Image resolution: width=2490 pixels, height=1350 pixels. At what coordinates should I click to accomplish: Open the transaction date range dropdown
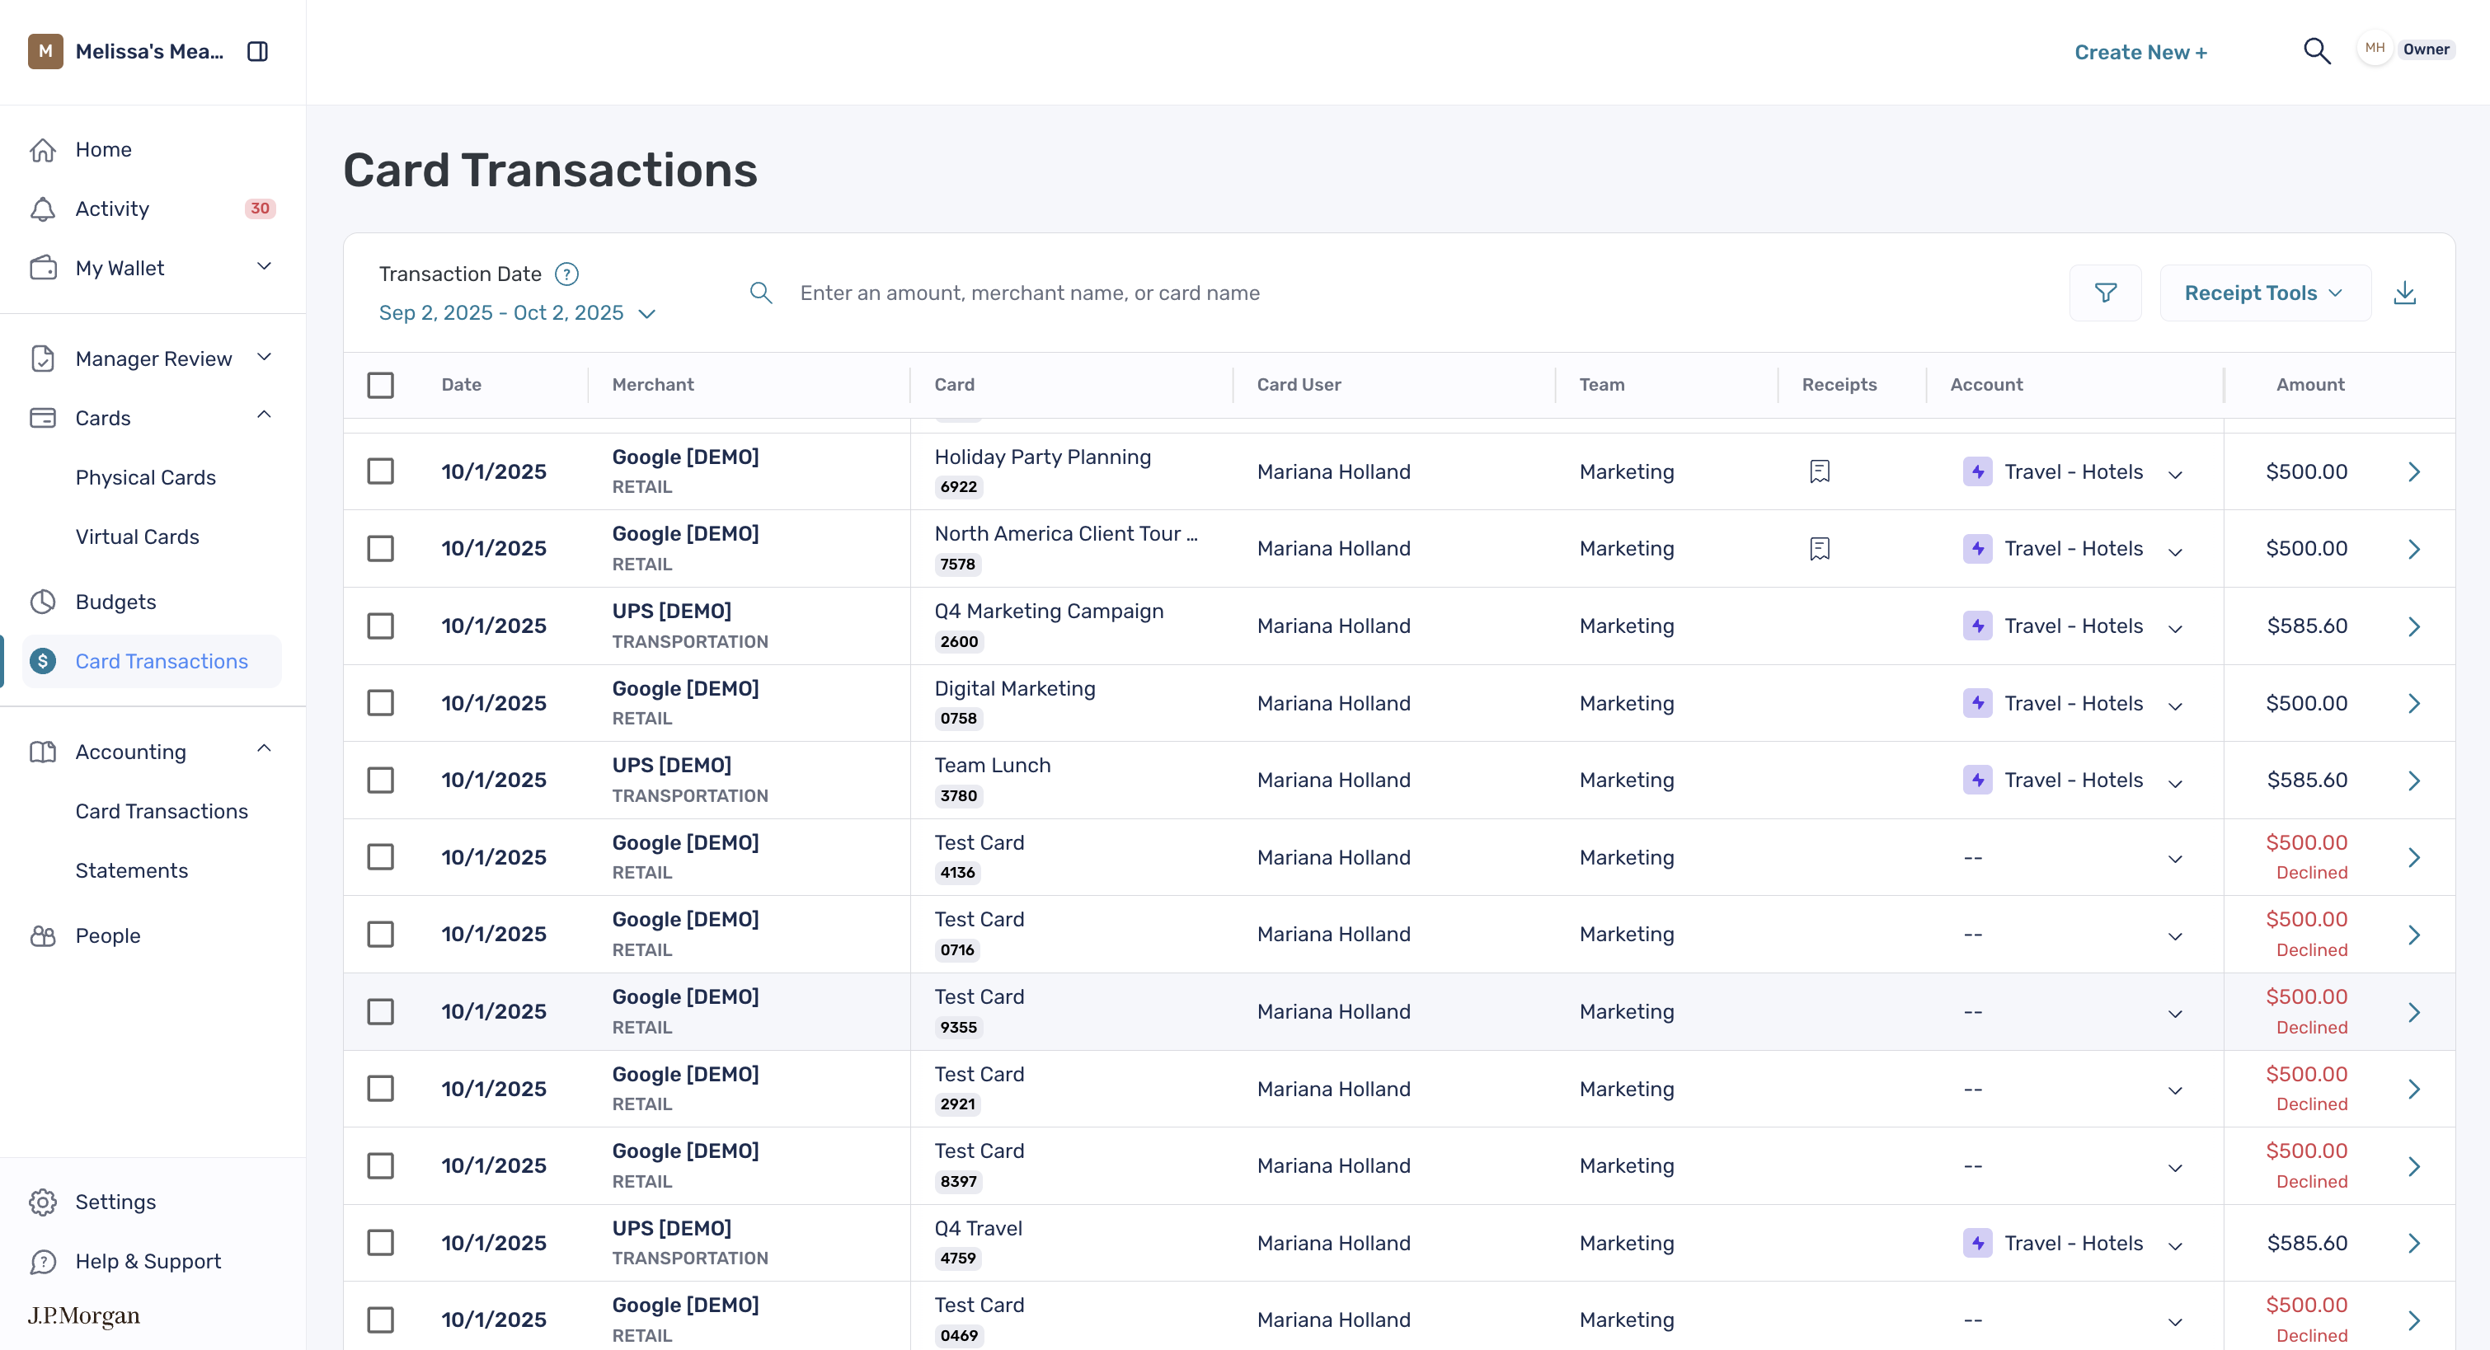click(517, 313)
